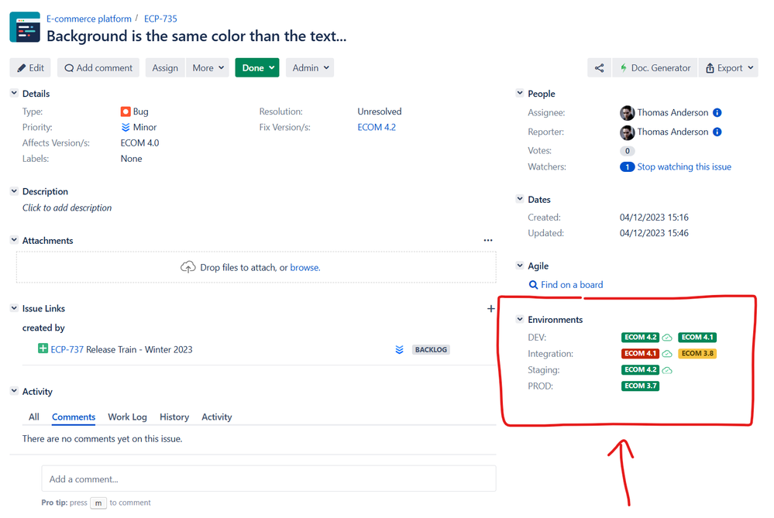Screen dimensions: 774x518
Task: Collapse the Details section
Action: (x=14, y=93)
